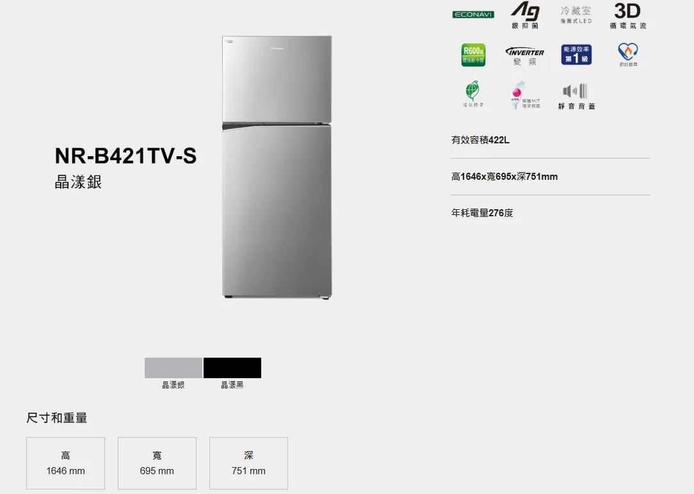694x494 pixels.
Task: Click the 有效容積422L spec line
Action: point(480,140)
